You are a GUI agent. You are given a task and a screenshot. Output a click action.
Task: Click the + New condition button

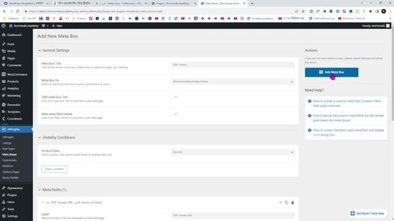point(54,169)
